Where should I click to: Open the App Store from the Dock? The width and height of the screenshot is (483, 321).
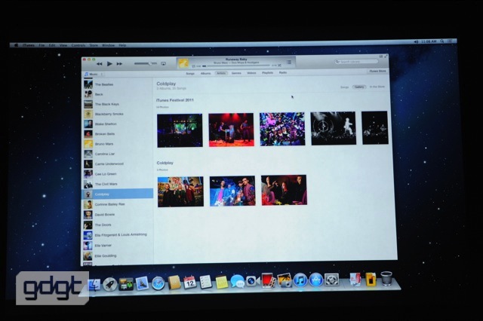click(316, 280)
